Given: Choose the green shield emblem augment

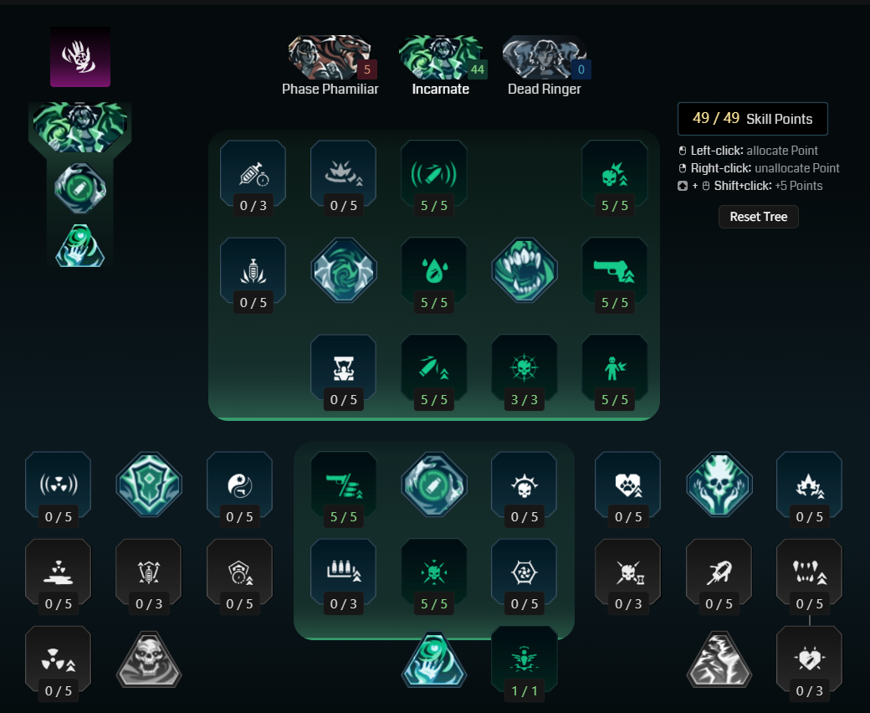Looking at the screenshot, I should coord(149,485).
